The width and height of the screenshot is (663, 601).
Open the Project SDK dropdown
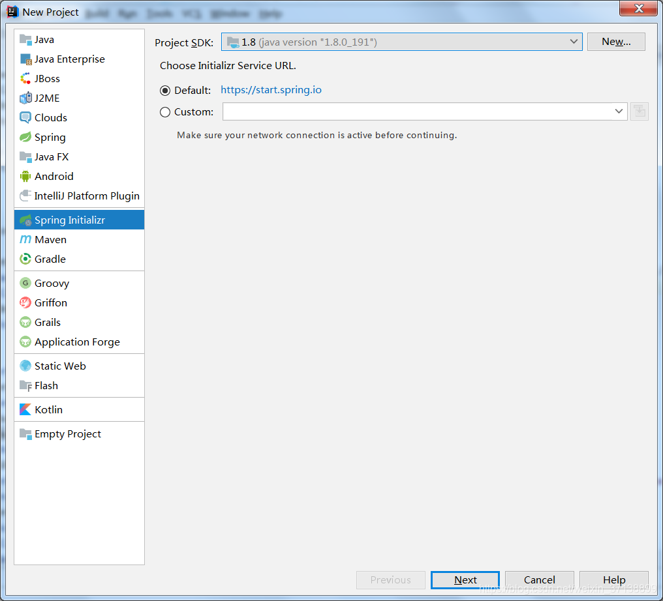point(402,42)
